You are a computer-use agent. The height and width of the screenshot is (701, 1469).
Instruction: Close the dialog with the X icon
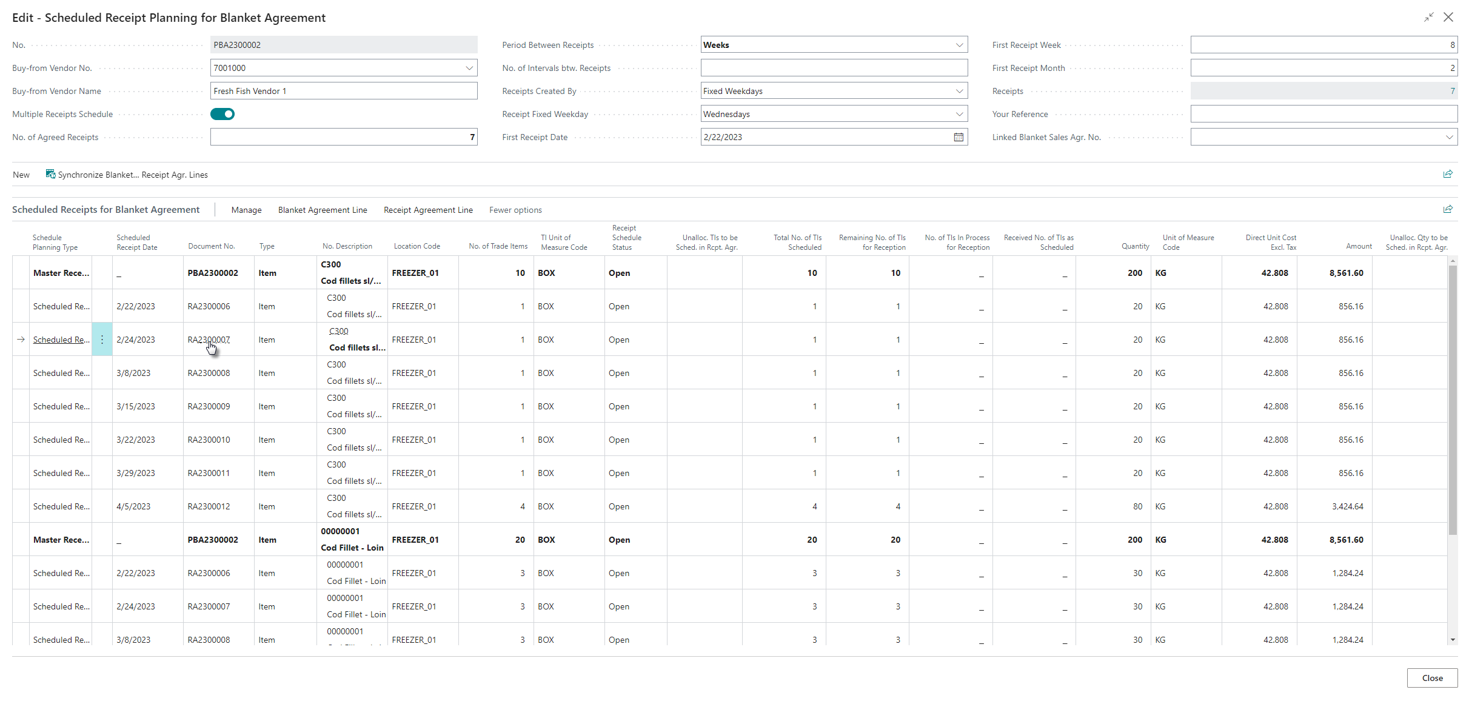[x=1448, y=17]
